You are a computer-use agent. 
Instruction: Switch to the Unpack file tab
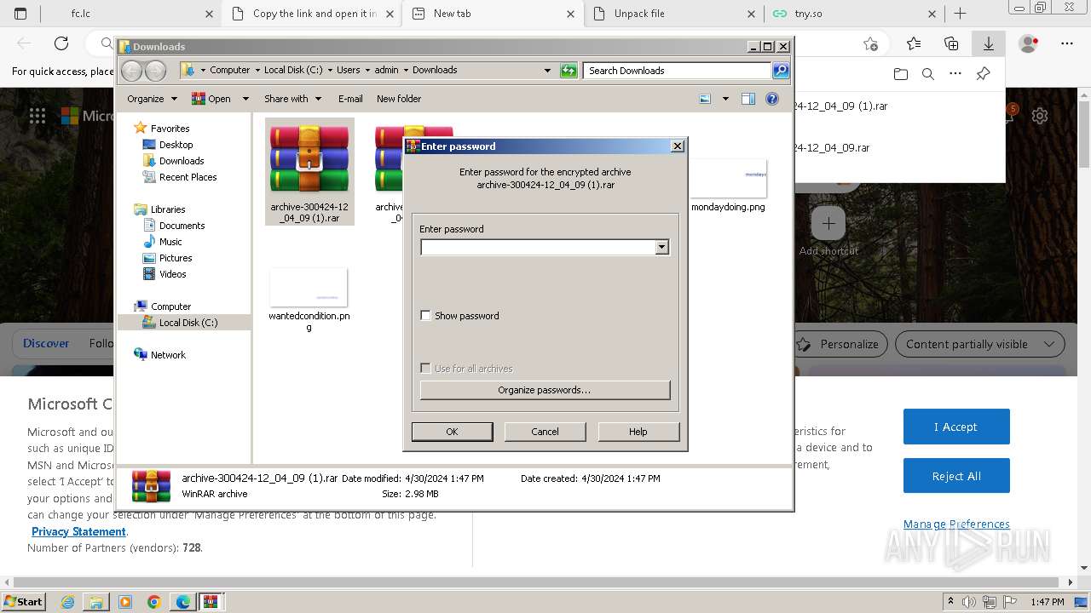pyautogui.click(x=673, y=14)
